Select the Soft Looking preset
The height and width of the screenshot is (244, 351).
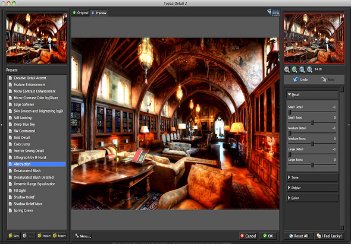click(37, 118)
